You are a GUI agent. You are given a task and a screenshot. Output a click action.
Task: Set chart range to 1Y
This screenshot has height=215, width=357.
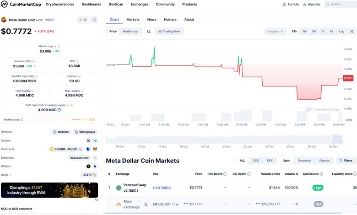tap(323, 32)
